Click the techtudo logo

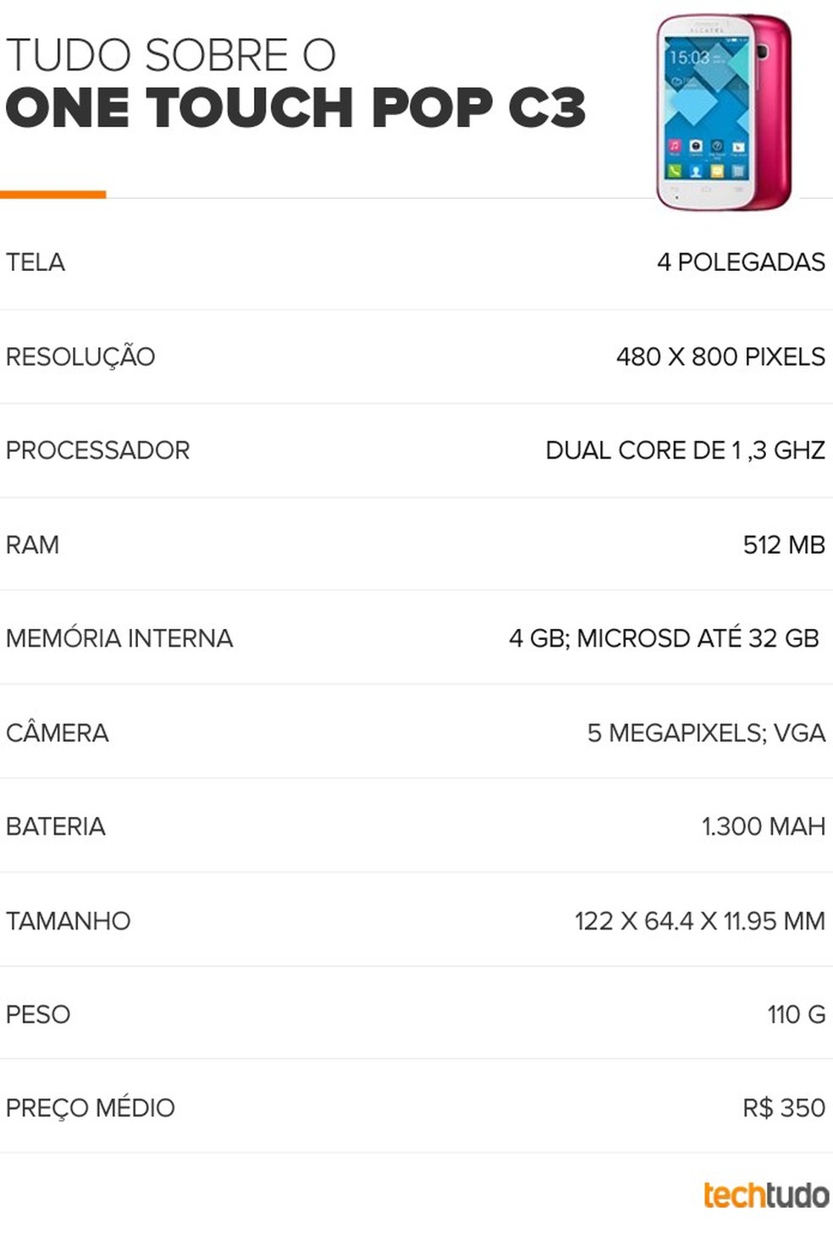pyautogui.click(x=766, y=1194)
